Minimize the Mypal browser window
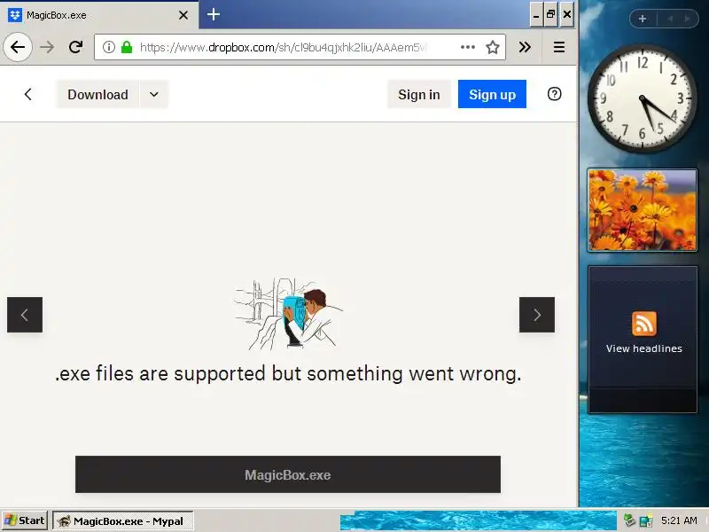The image size is (709, 532). point(536,14)
